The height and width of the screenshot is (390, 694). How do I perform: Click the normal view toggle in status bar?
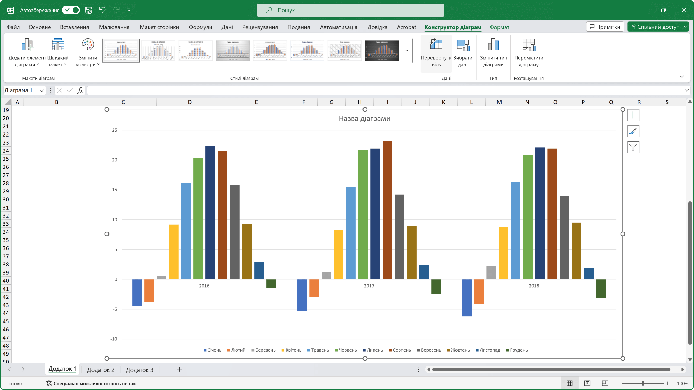pos(570,383)
